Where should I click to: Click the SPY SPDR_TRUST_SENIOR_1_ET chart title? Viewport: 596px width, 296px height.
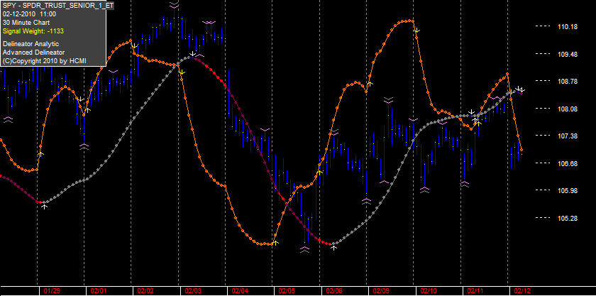pos(58,6)
